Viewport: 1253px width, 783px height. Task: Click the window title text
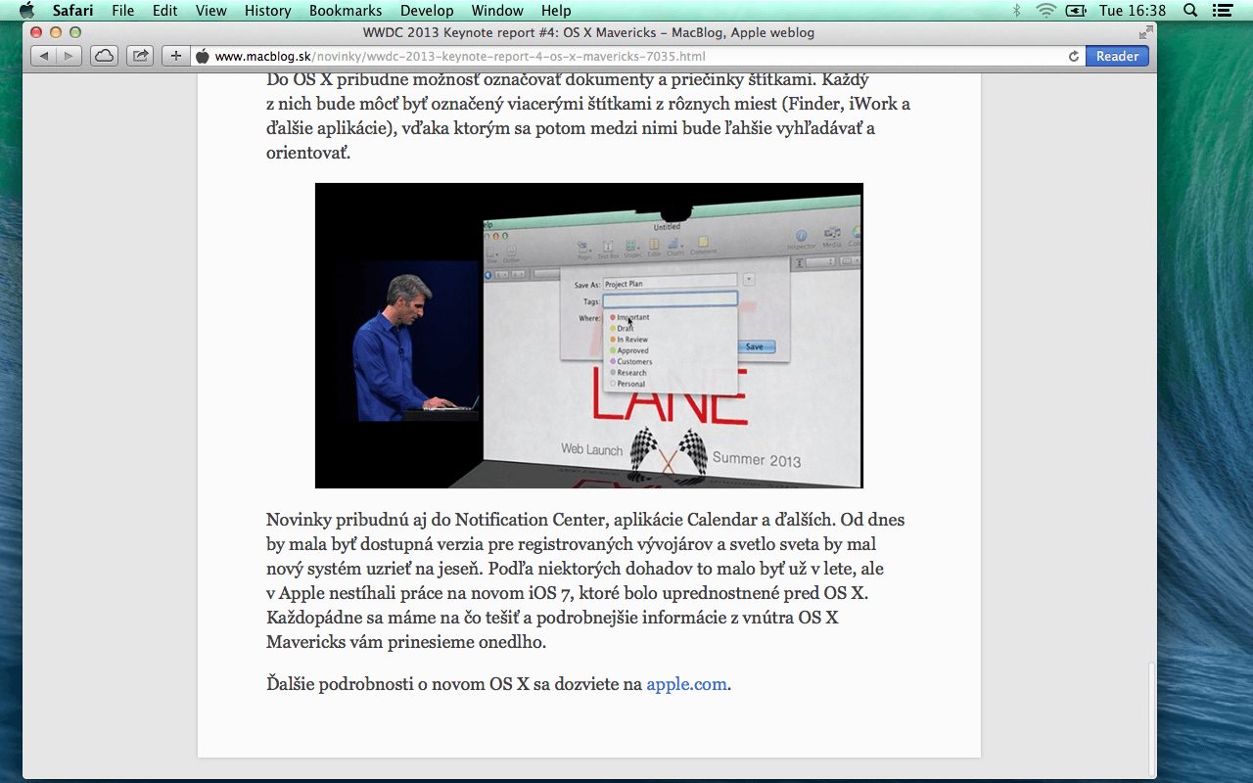pos(588,32)
